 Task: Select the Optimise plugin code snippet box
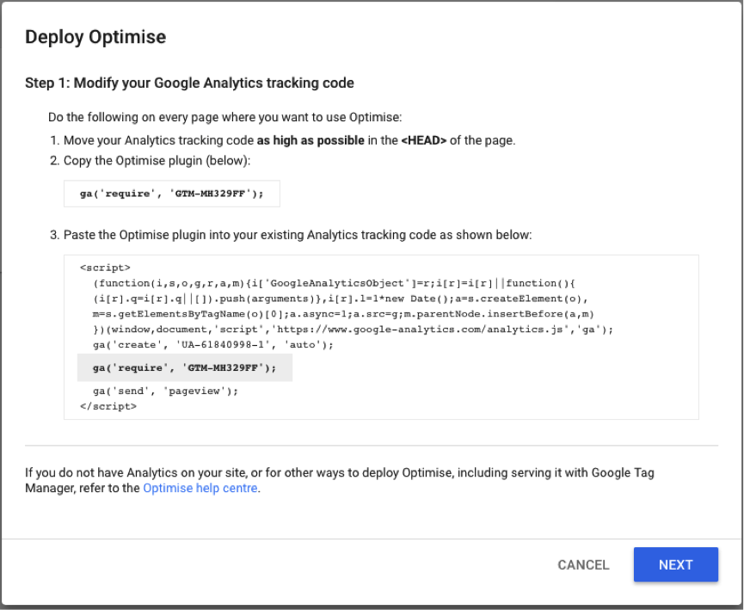coord(172,194)
